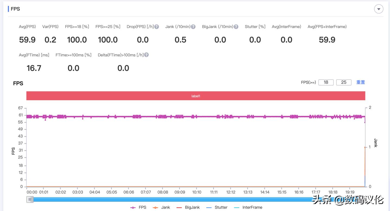Click the Avg(FTime) value 16.7
This screenshot has width=390, height=211.
(x=34, y=68)
